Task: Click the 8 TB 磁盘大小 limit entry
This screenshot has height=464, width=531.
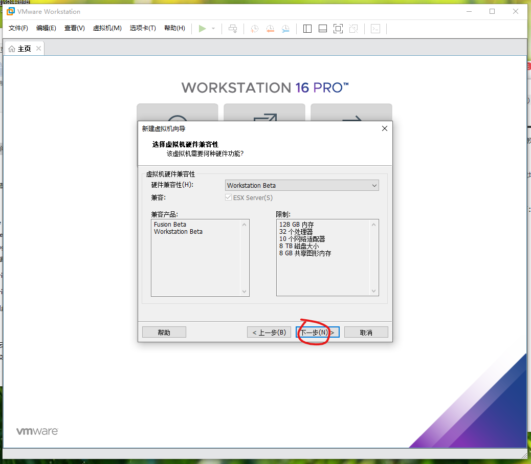Action: 299,246
